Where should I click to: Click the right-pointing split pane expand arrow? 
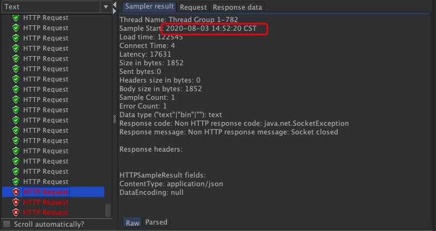114,10
